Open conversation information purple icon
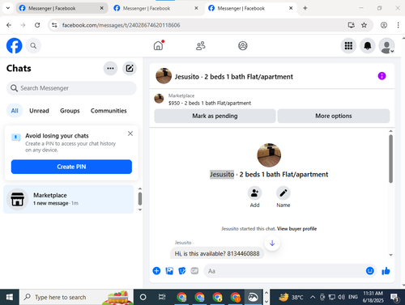 coord(382,76)
